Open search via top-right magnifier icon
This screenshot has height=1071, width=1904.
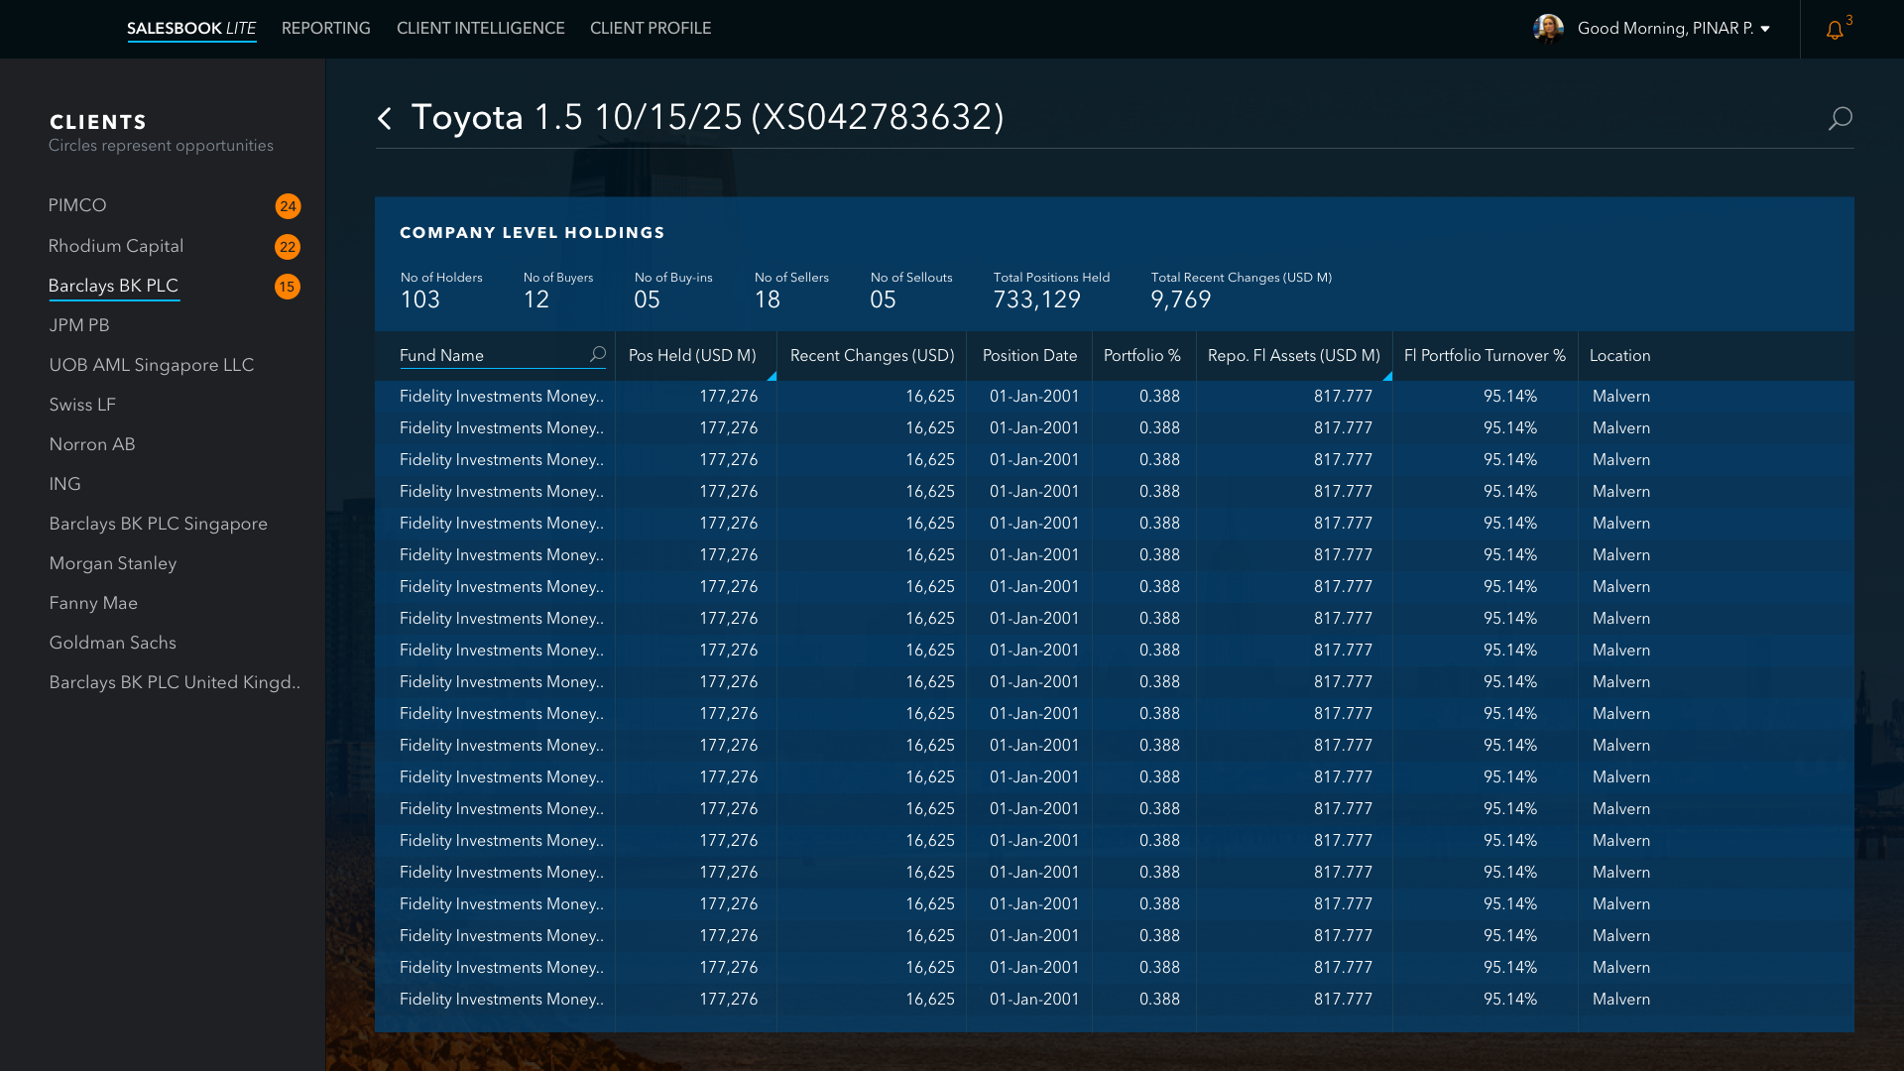1840,119
